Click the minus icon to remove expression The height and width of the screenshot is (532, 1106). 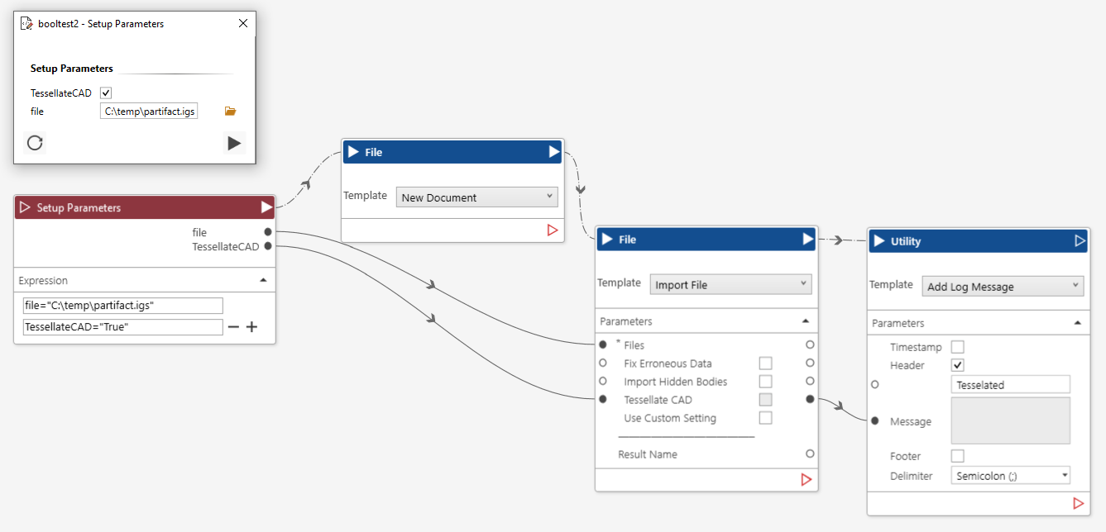(x=233, y=327)
